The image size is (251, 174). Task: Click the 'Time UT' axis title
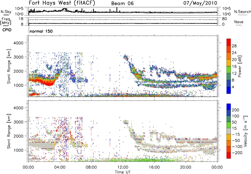pyautogui.click(x=123, y=172)
